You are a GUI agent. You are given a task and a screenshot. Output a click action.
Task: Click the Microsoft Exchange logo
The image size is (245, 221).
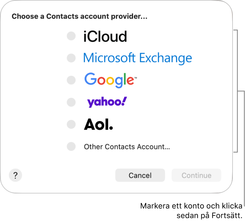(x=137, y=58)
